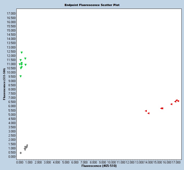Click the leftmost red triangle data point
Screen dimensions: 184x170
point(146,111)
